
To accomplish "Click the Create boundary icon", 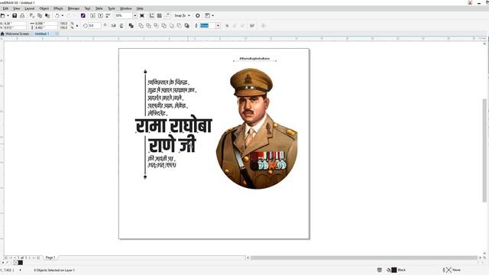I will click(x=186, y=25).
